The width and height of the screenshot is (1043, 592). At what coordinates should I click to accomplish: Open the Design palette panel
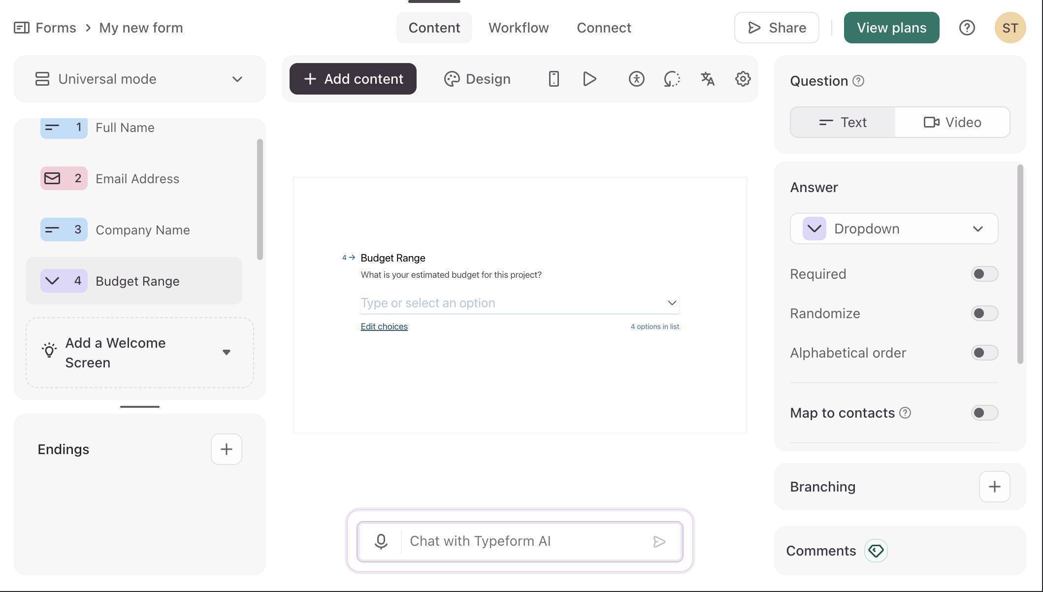click(477, 79)
